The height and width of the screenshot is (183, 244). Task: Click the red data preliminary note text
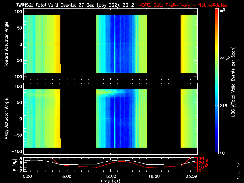click(x=183, y=5)
